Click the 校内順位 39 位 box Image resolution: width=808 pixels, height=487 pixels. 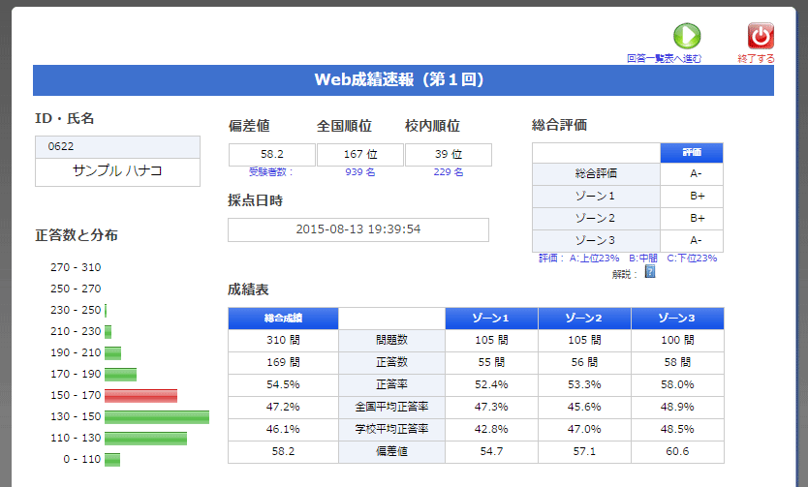(448, 155)
